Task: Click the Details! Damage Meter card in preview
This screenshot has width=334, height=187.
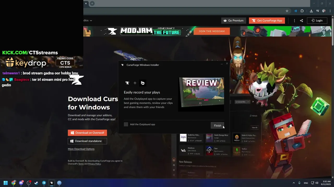Action: (217, 138)
